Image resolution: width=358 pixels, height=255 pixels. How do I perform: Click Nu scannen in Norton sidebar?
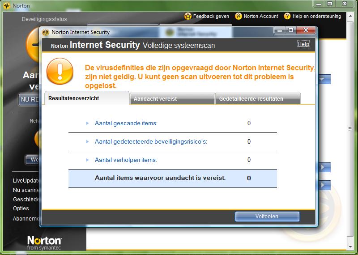click(26, 190)
